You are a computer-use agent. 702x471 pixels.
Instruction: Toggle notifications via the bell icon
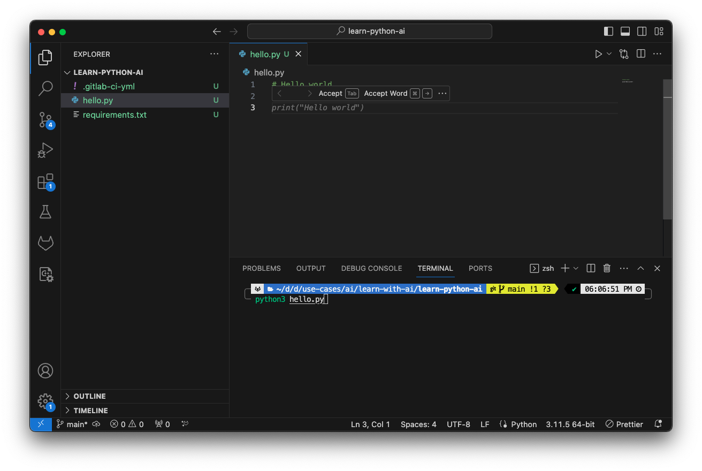click(x=658, y=424)
